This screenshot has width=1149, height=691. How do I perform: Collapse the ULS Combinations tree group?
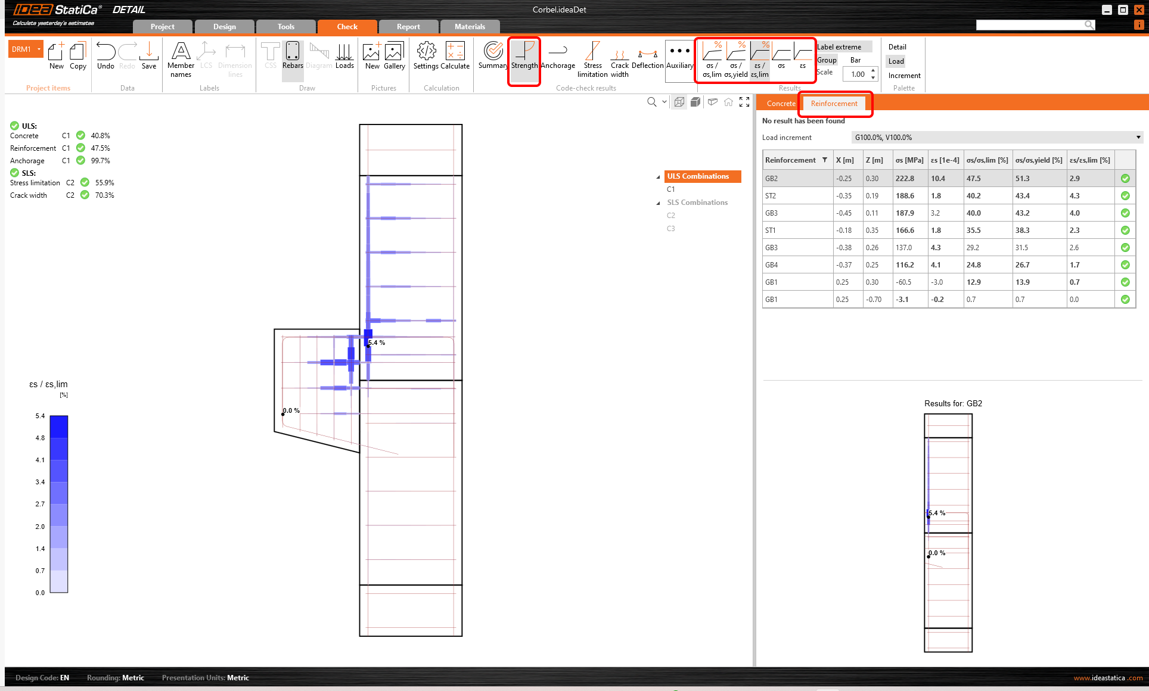pyautogui.click(x=658, y=177)
